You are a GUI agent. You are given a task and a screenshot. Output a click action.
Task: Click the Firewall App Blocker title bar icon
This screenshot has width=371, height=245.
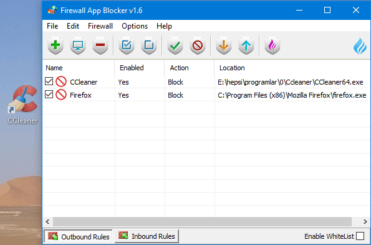pos(52,10)
